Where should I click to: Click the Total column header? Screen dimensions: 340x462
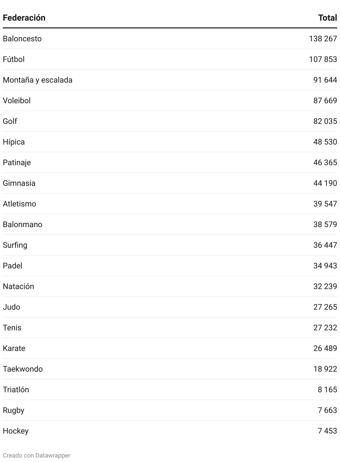tap(327, 18)
